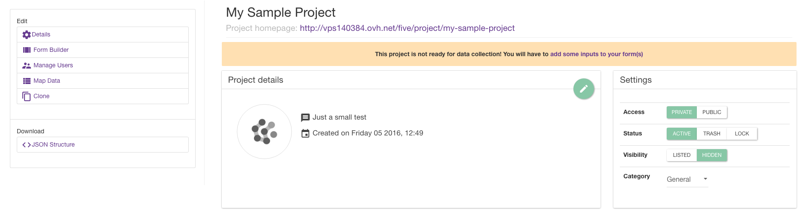Set access to Private
Viewport: 809px width, 216px height.
(x=682, y=112)
